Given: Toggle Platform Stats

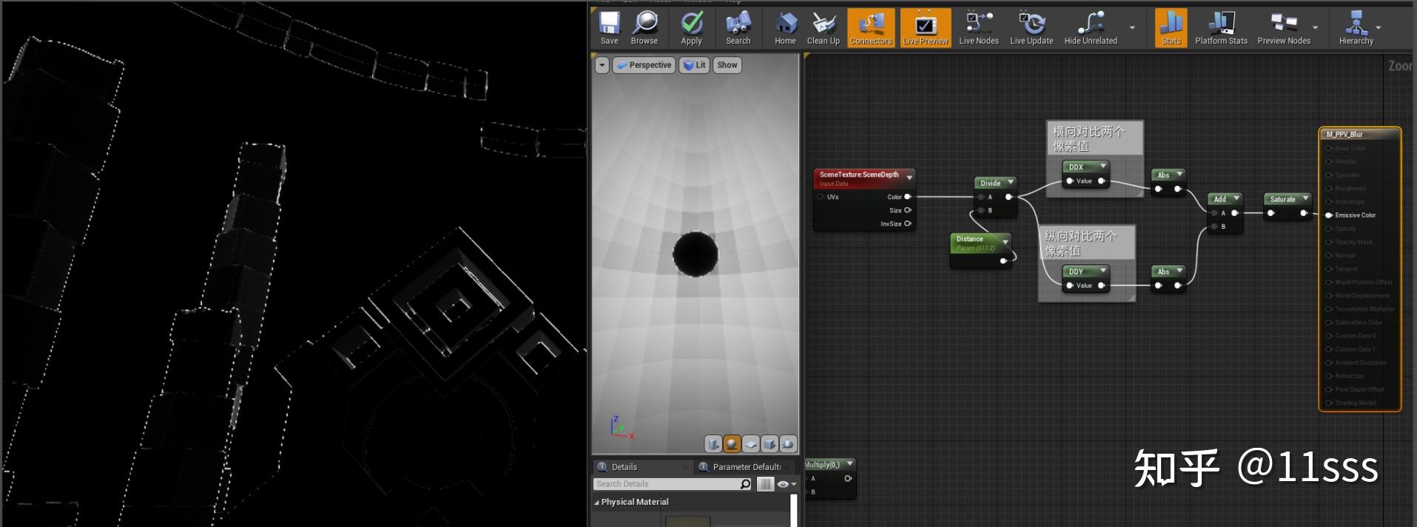Looking at the screenshot, I should (x=1221, y=28).
